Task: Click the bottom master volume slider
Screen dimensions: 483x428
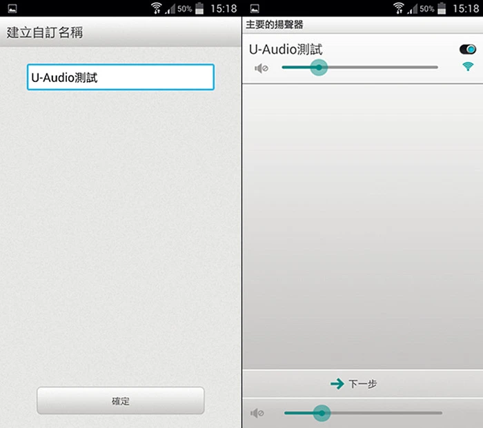Action: coord(363,413)
